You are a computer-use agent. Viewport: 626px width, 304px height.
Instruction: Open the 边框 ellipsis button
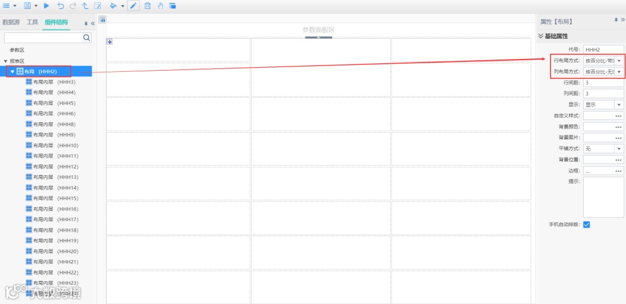[x=619, y=171]
